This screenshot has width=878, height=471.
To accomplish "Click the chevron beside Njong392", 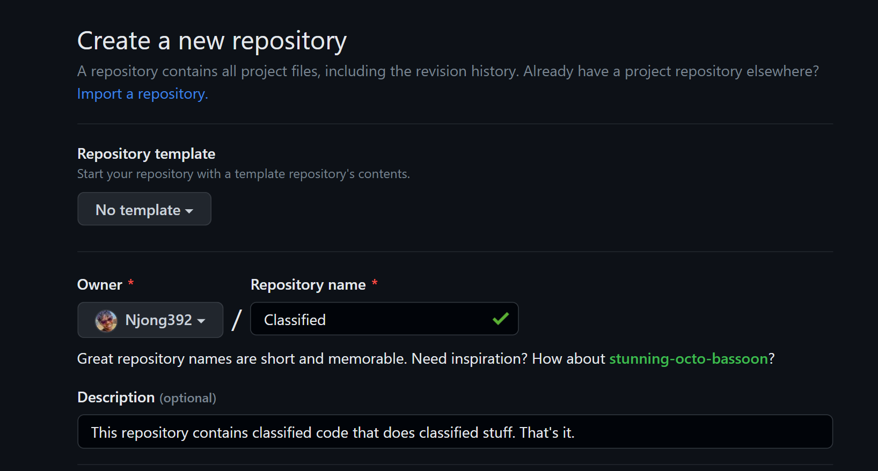I will click(201, 320).
